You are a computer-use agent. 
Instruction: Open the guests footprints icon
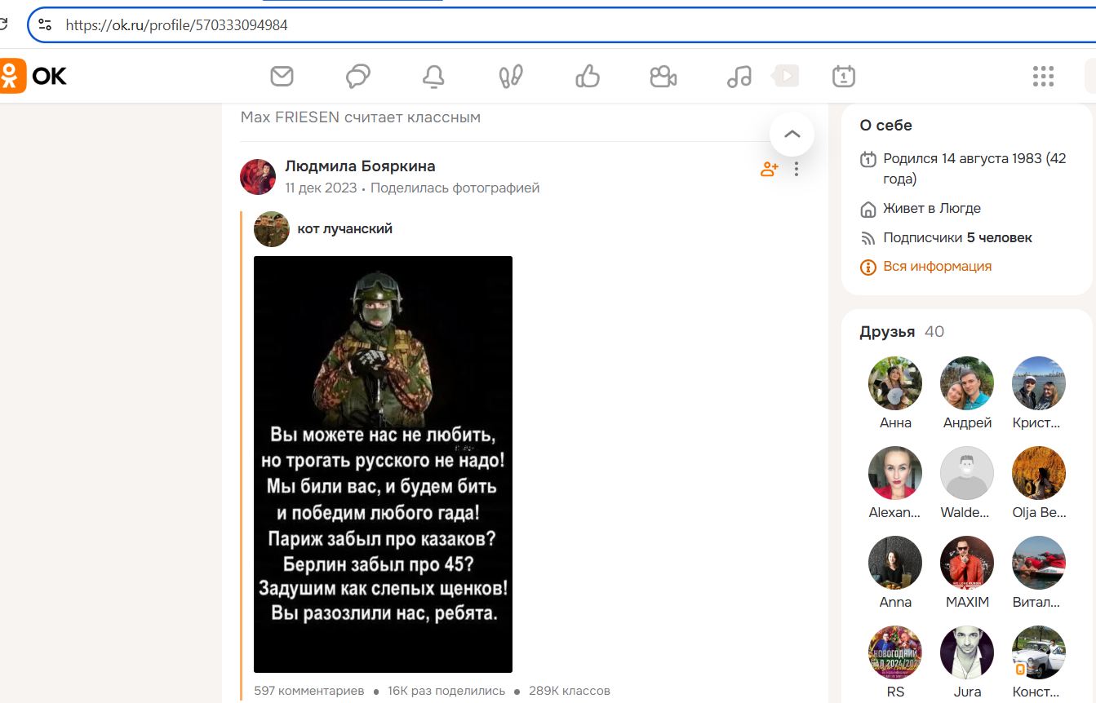point(511,77)
